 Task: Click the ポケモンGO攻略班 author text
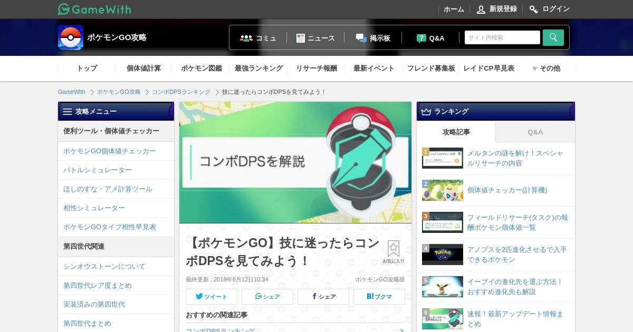pyautogui.click(x=380, y=279)
